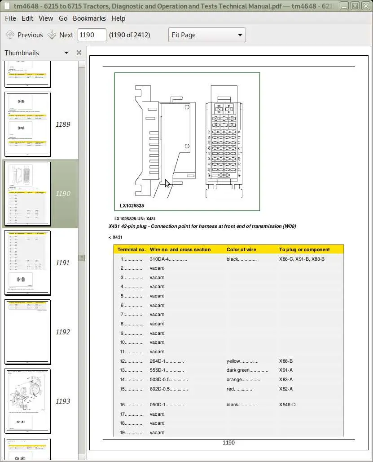Click the 'dark green' wire color cell
The width and height of the screenshot is (373, 462).
[x=238, y=370]
